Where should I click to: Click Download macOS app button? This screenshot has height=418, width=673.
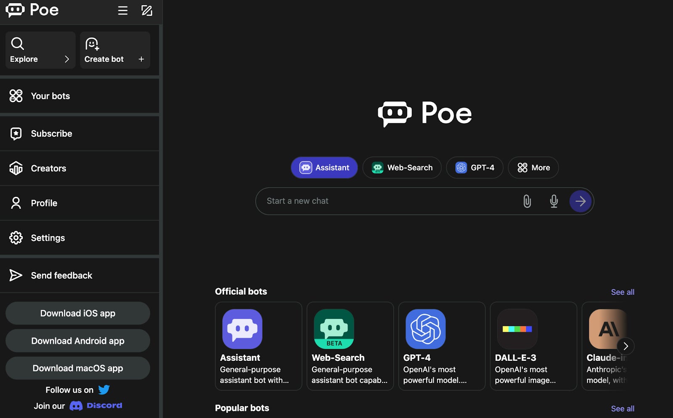point(78,368)
